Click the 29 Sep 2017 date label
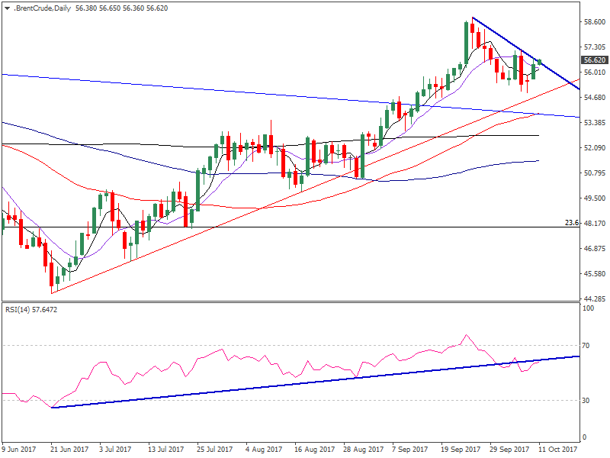This screenshot has width=610, height=458. click(x=509, y=449)
